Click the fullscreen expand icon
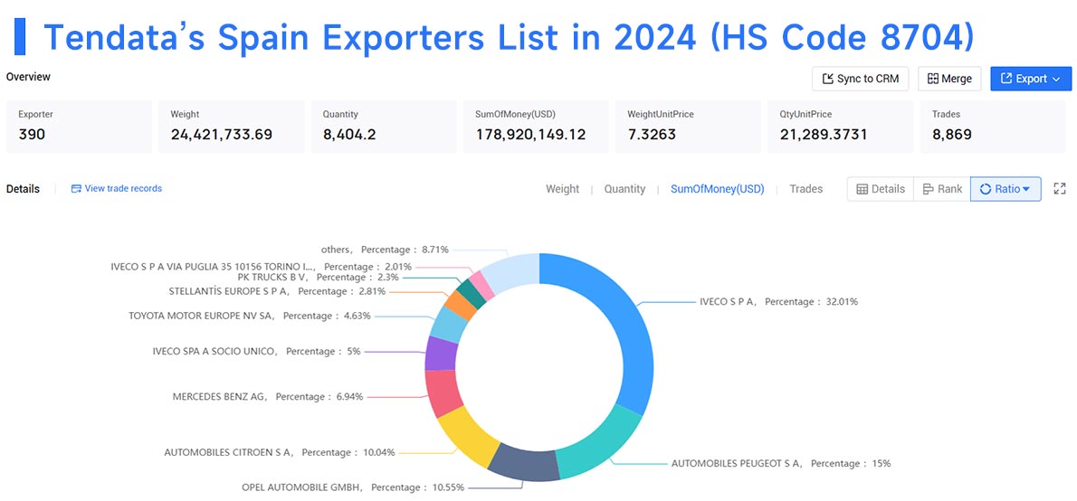Image resolution: width=1077 pixels, height=501 pixels. click(x=1059, y=189)
